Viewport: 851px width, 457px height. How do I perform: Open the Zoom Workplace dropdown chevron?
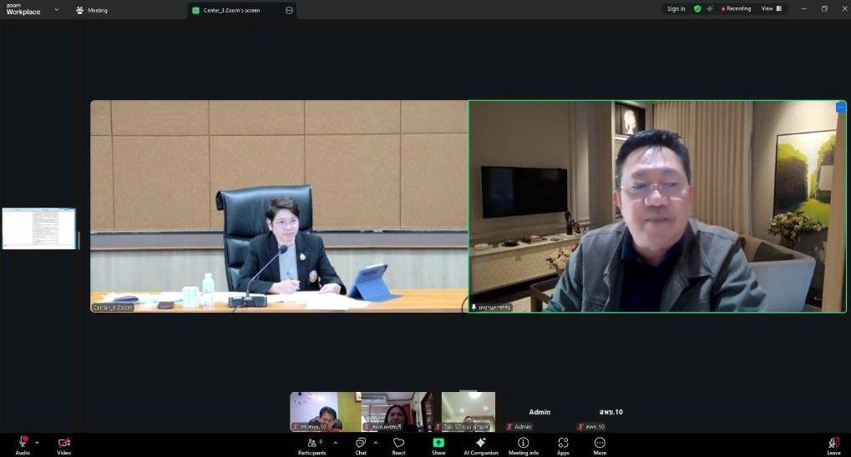(57, 10)
